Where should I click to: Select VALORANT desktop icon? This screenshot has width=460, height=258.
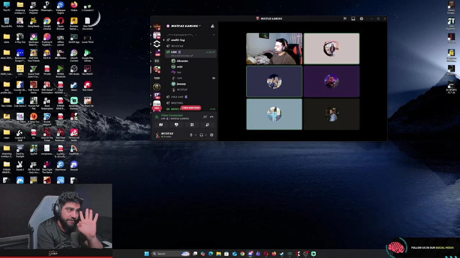click(x=87, y=70)
